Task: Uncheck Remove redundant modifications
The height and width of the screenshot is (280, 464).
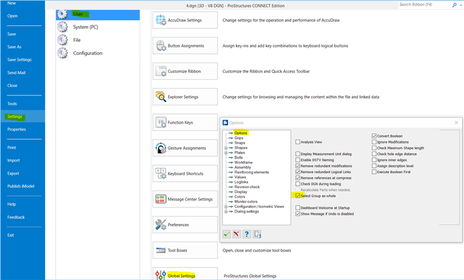Action: (298, 166)
